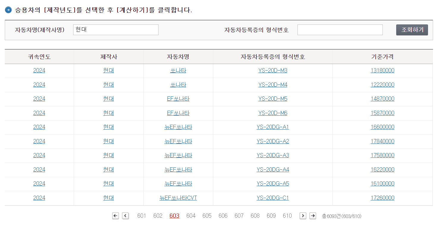442x226 pixels.
Task: Select type number YS-20DG-A4
Action: click(x=273, y=170)
